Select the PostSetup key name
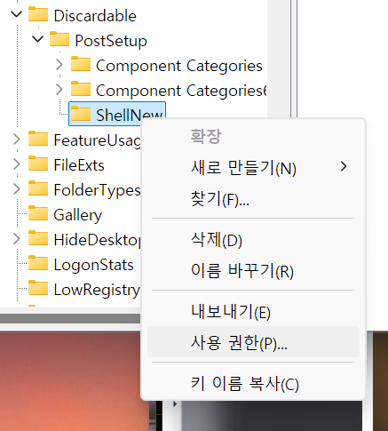 pyautogui.click(x=111, y=41)
